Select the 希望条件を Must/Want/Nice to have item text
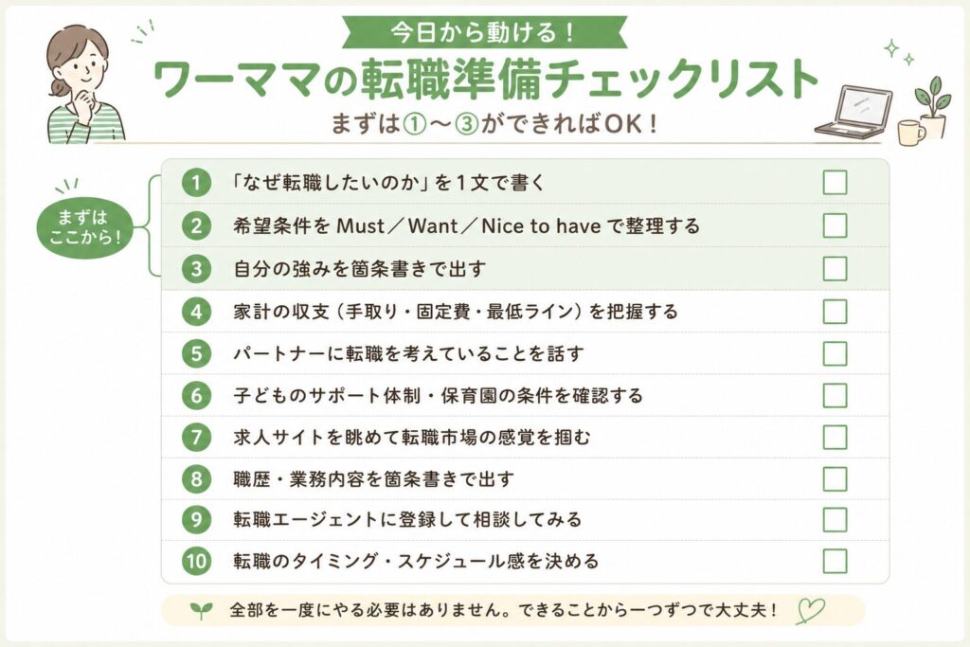This screenshot has height=647, width=970. (x=466, y=225)
